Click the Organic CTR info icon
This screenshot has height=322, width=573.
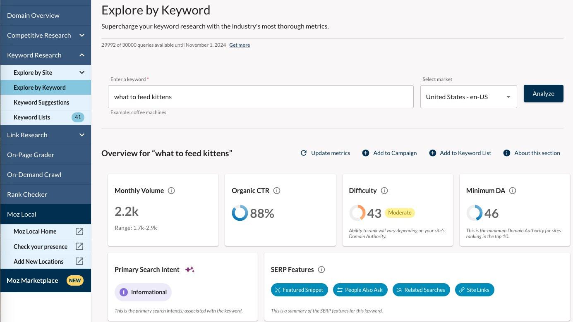click(x=277, y=191)
